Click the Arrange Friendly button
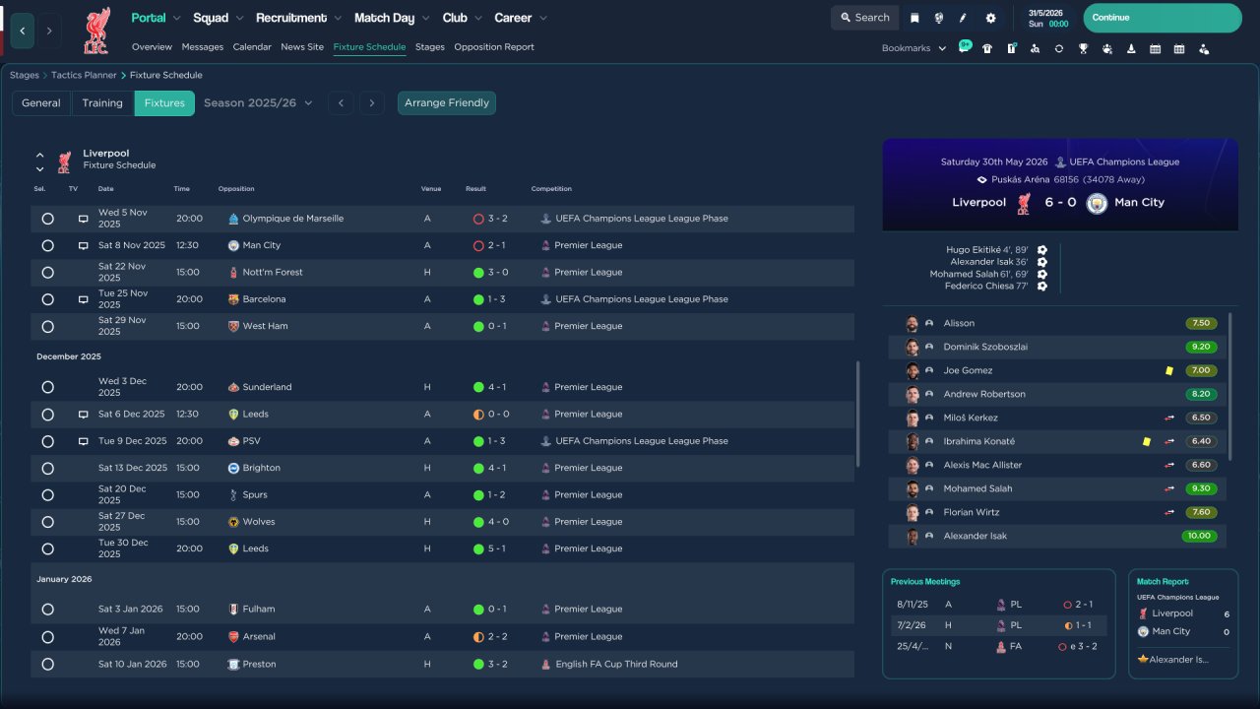Viewport: 1260px width, 709px height. [447, 102]
